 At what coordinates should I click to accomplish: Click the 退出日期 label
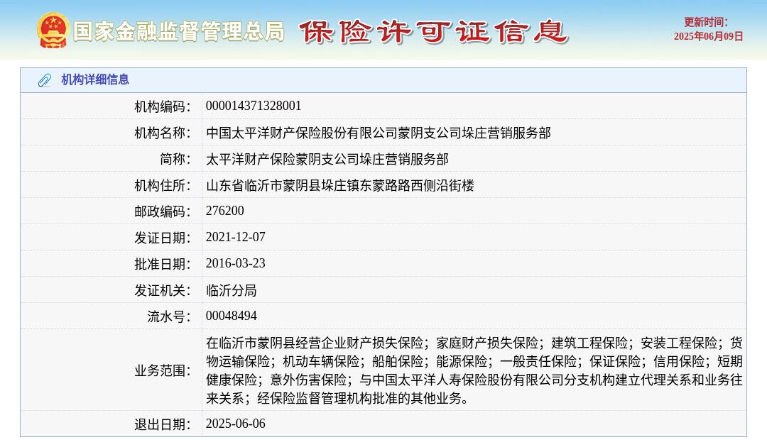[x=163, y=424]
